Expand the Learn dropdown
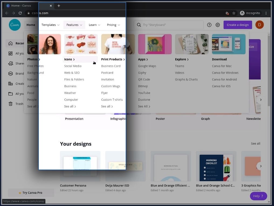This screenshot has height=206, width=274. [94, 25]
